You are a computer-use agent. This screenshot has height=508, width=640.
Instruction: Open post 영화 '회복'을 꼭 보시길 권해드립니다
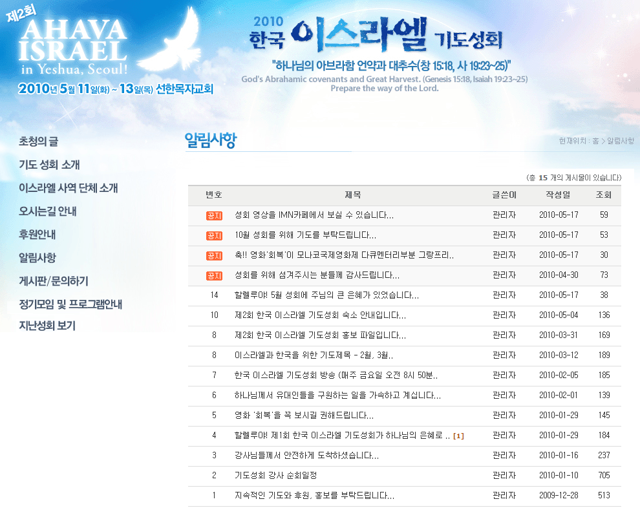304,416
